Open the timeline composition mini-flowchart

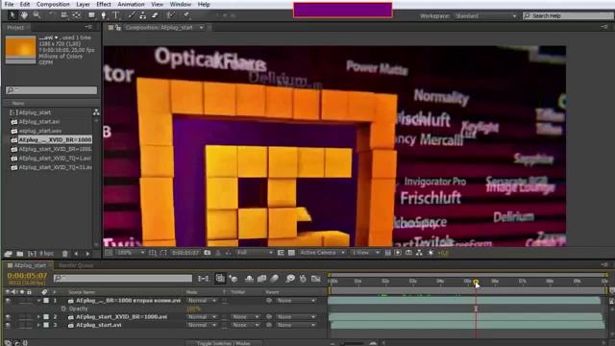(x=203, y=279)
